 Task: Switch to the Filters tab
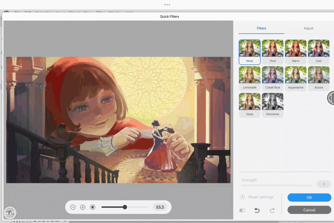[261, 28]
